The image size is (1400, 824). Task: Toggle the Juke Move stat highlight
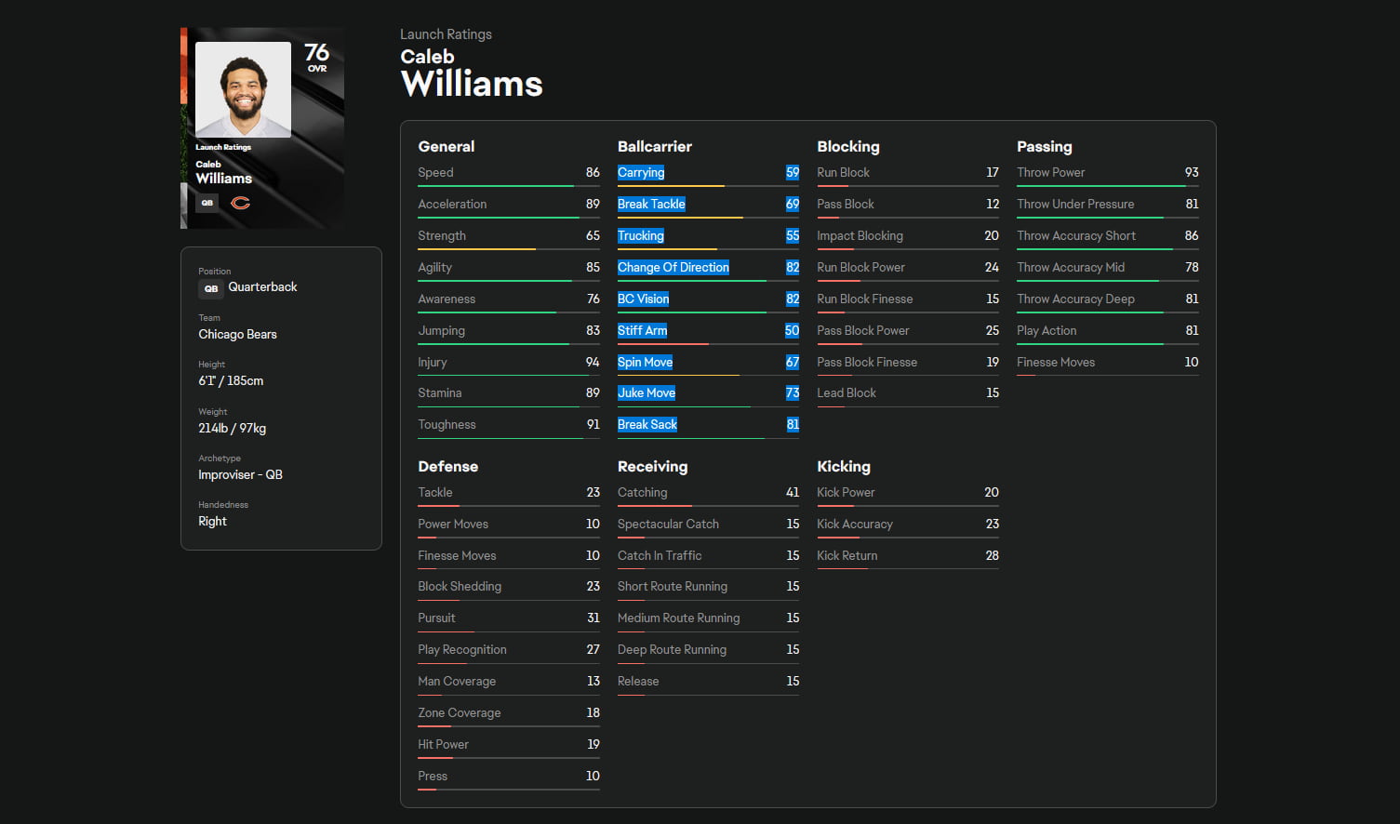pyautogui.click(x=647, y=392)
